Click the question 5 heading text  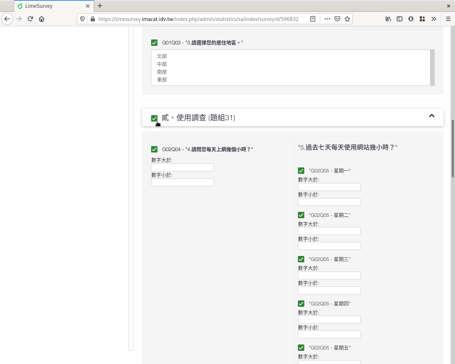click(348, 147)
